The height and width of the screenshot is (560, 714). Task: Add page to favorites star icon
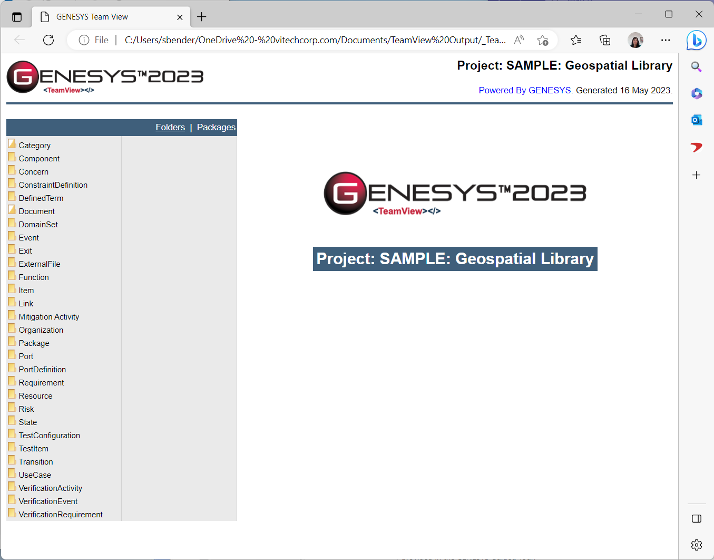pos(543,40)
